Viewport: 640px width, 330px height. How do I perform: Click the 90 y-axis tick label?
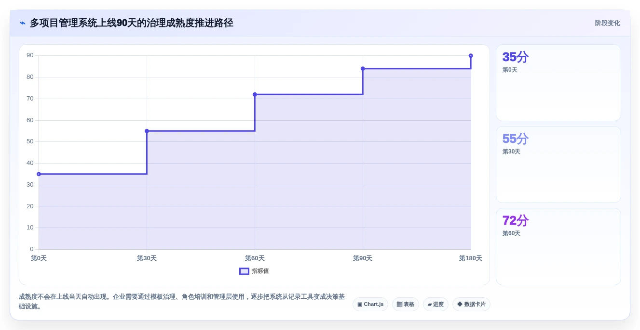[x=30, y=55]
